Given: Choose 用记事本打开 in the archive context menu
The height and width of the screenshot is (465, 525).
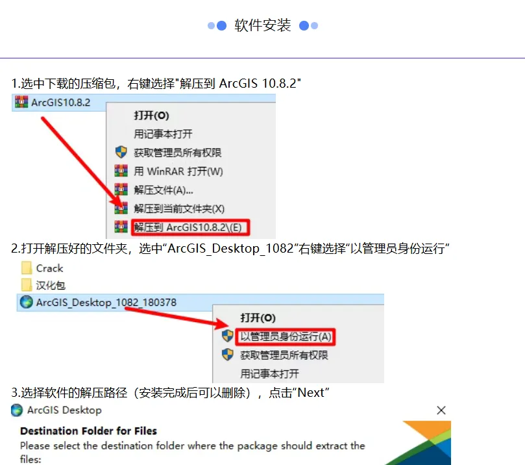Looking at the screenshot, I should [x=163, y=134].
